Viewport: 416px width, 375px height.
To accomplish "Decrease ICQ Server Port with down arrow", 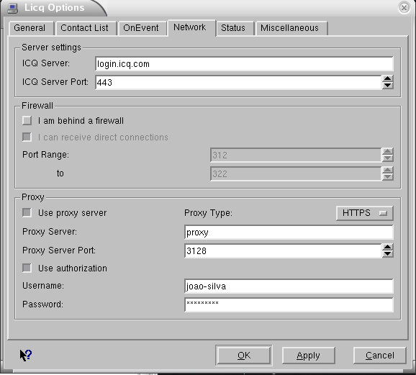I will (x=388, y=86).
